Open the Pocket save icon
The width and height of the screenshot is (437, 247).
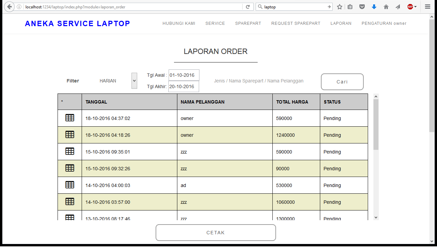[362, 7]
